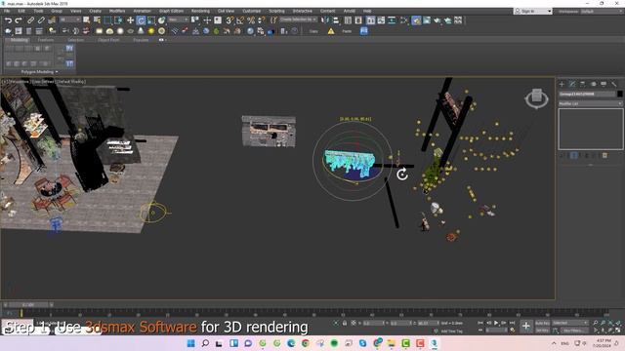
Task: Go to the animation start frame
Action: click(x=480, y=323)
